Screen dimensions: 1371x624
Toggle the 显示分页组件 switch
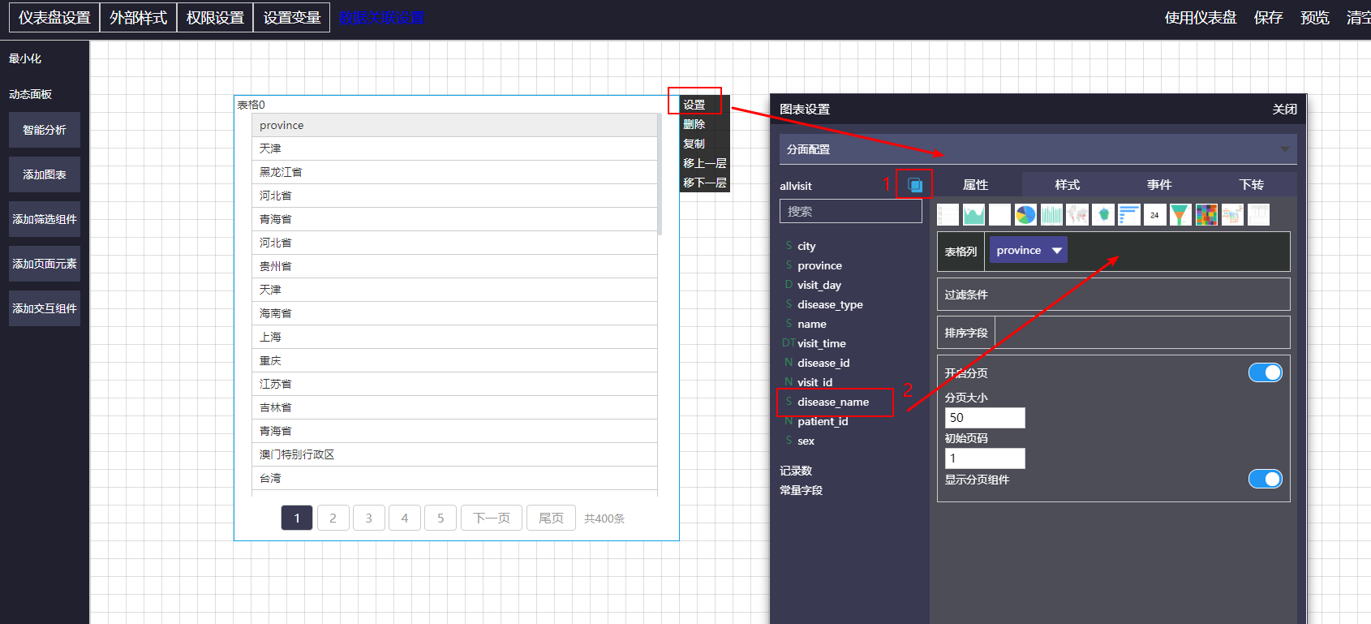[x=1266, y=479]
